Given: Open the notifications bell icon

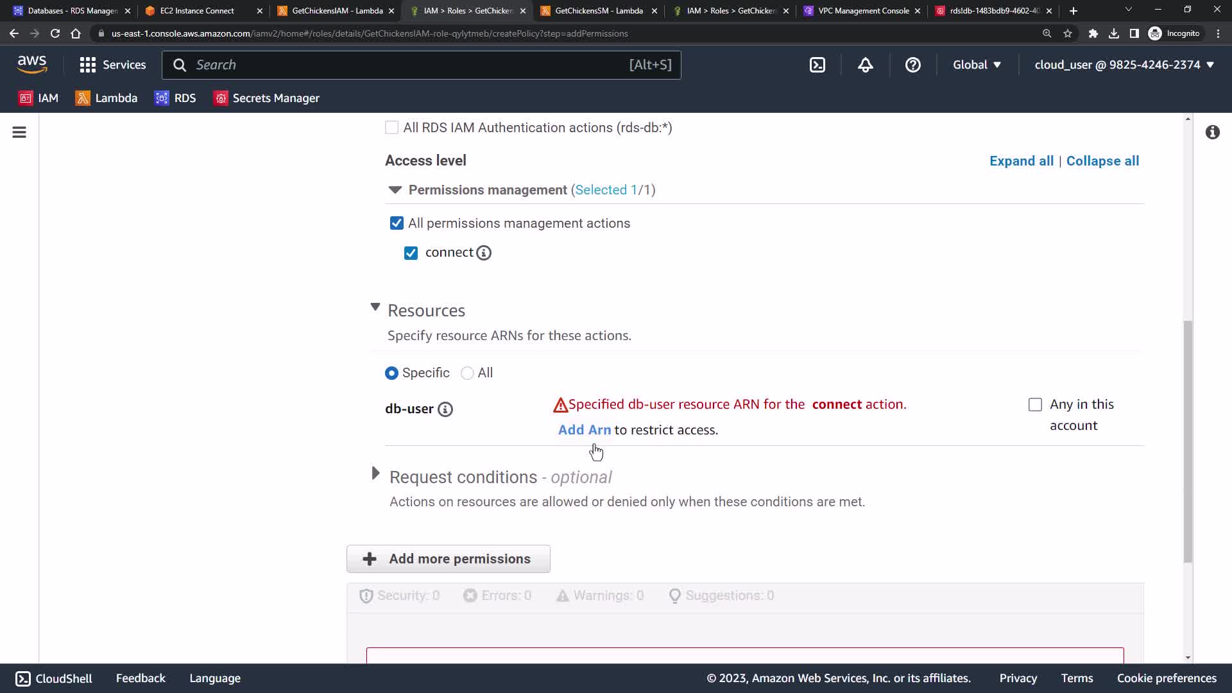Looking at the screenshot, I should point(865,65).
